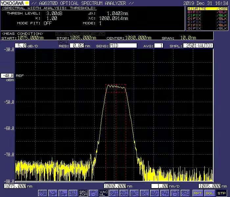Screen dimensions: 230x197
Task: Click the WL SHF wavelength shift icon
Action: (63, 193)
